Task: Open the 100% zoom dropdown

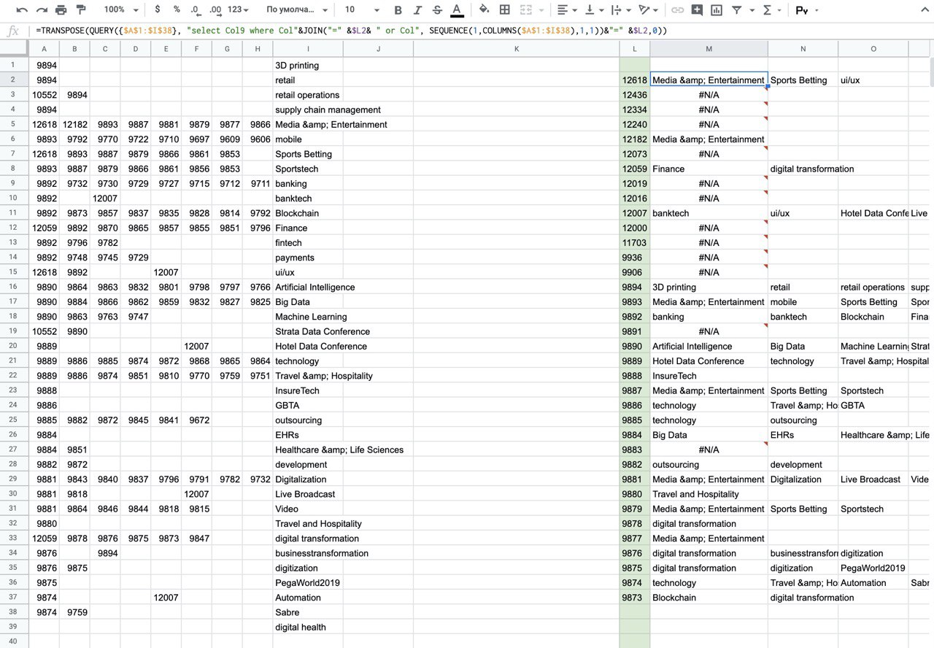Action: tap(121, 10)
